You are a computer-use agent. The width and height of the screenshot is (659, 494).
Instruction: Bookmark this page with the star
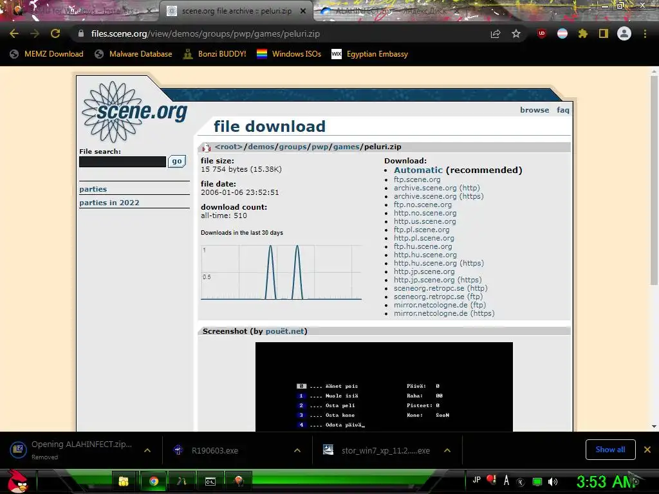[516, 33]
